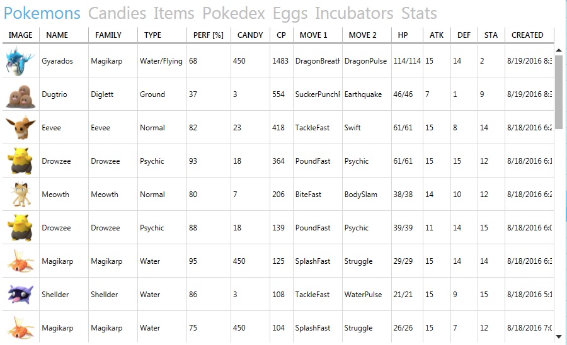Select the 139 CP Drowzee sprite

click(x=21, y=228)
